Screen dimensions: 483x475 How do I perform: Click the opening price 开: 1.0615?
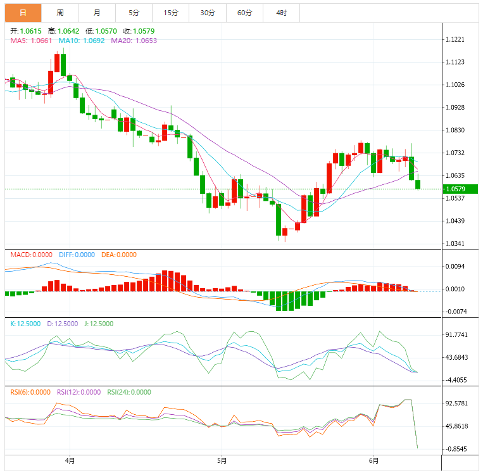[26, 31]
